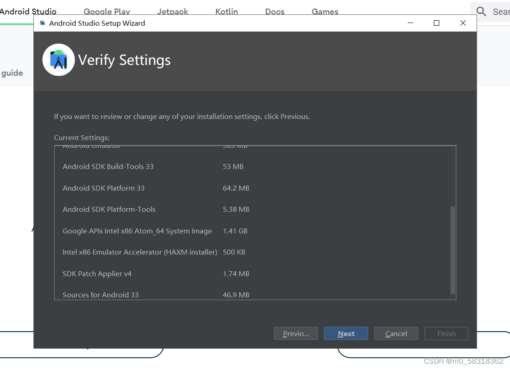The height and width of the screenshot is (369, 510).
Task: Click the small Android Studio title bar icon
Action: coord(42,23)
